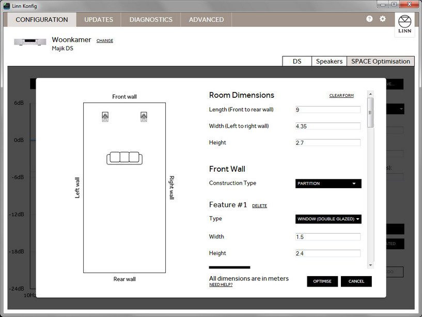Click the CLEAR FORM link
Image resolution: width=422 pixels, height=317 pixels.
(x=341, y=96)
